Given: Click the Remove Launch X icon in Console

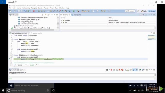Looking at the screenshot, I should [x=114, y=70].
